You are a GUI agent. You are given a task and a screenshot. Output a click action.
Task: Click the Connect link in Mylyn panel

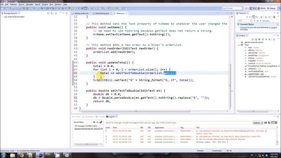point(244,27)
